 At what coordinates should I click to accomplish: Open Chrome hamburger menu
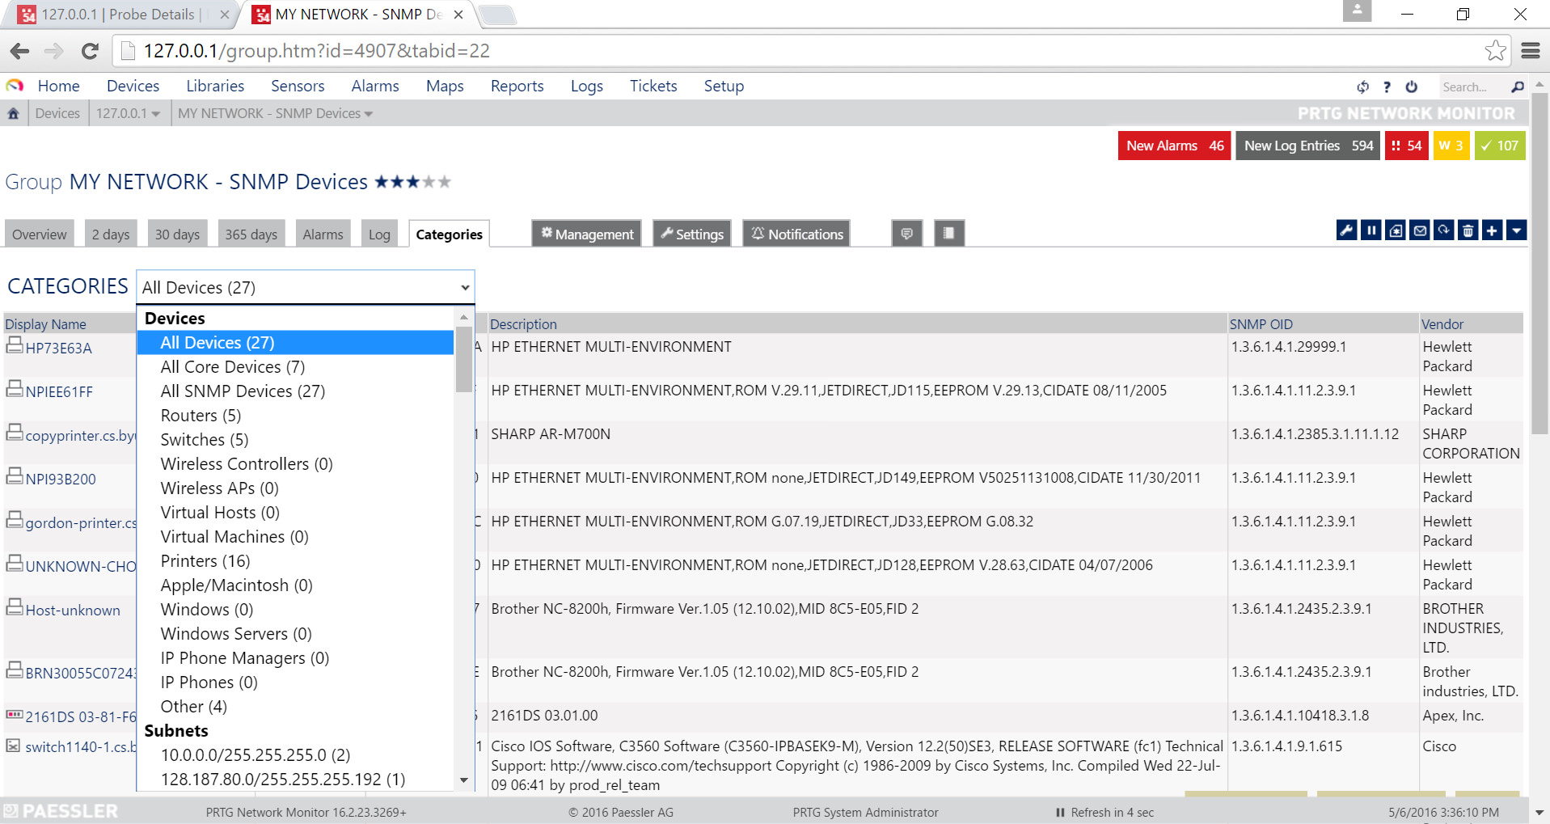(1530, 50)
